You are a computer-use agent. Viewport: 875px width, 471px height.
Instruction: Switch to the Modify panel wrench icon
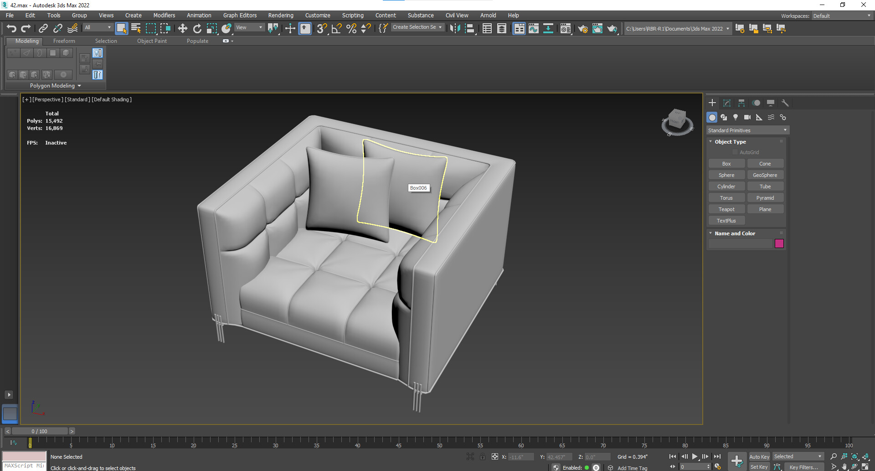(785, 103)
